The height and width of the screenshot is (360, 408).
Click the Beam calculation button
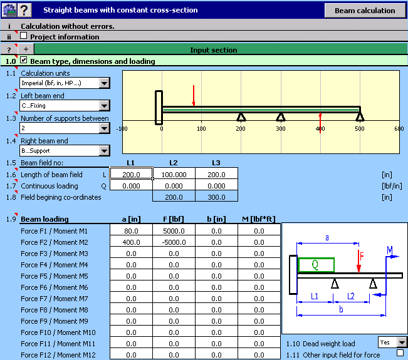pos(365,10)
